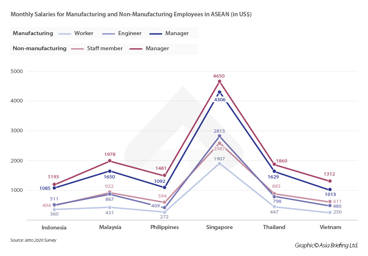Screen dimensions: 368x256
Task: Select the Indonesia 1085 data point
Action: (x=54, y=188)
